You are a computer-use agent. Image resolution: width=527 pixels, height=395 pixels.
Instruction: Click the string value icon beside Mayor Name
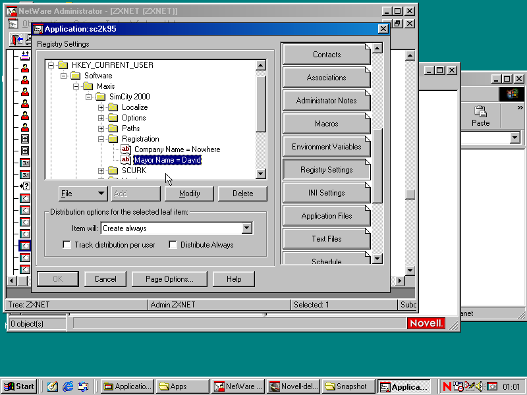126,159
